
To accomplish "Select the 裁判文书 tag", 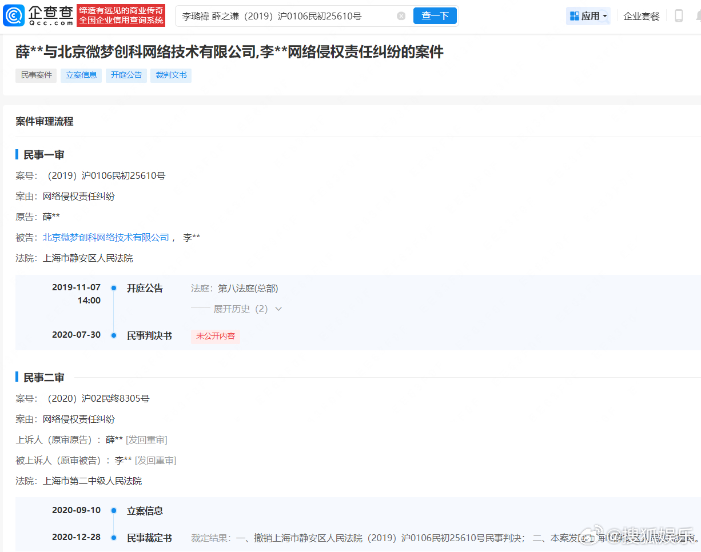I will pos(171,75).
